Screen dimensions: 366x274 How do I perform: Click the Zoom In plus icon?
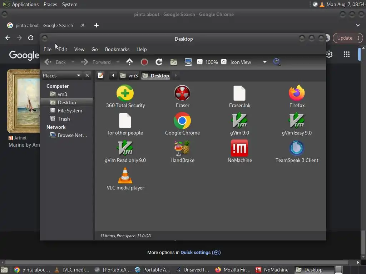tap(224, 62)
